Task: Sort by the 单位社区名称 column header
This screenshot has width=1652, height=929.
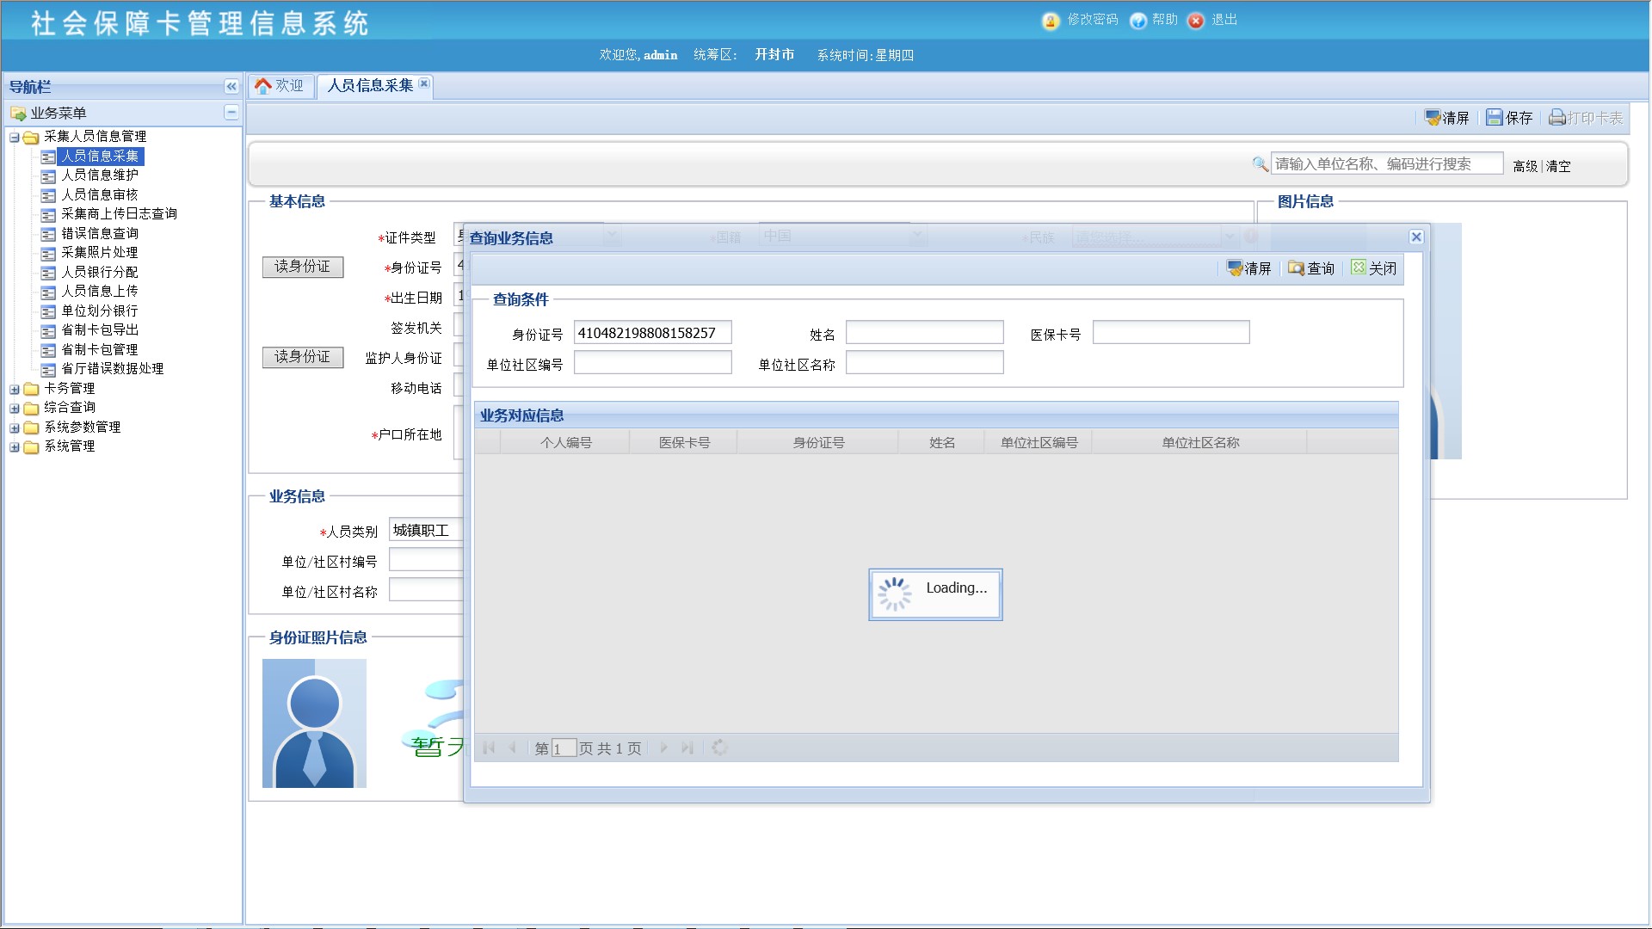Action: tap(1200, 442)
